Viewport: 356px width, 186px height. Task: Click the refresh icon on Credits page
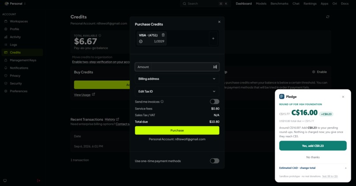(328, 17)
